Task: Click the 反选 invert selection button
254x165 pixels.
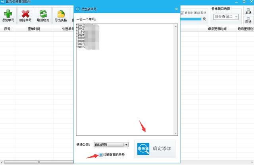Action: (x=248, y=20)
